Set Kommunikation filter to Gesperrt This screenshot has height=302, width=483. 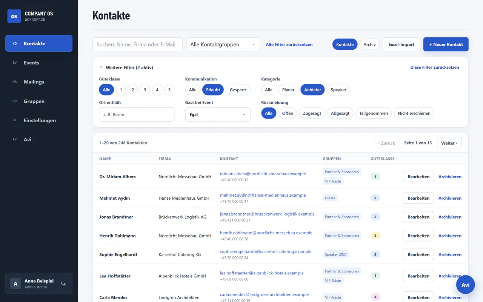click(238, 90)
